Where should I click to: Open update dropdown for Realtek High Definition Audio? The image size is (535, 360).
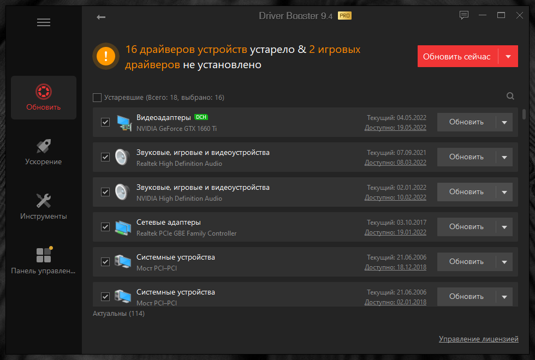tap(504, 157)
